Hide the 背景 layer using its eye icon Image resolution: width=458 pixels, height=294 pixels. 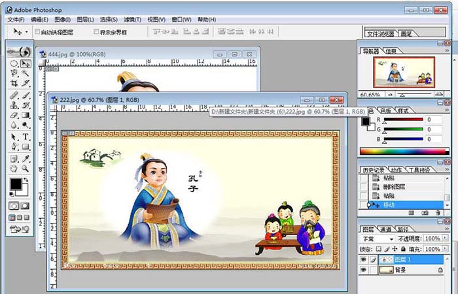(363, 270)
